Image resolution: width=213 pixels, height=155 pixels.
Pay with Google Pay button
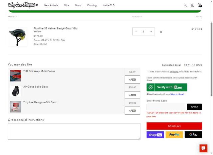point(193,135)
